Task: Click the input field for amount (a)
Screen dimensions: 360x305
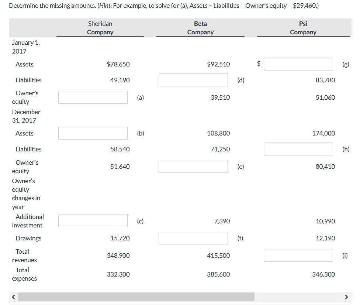Action: click(93, 97)
